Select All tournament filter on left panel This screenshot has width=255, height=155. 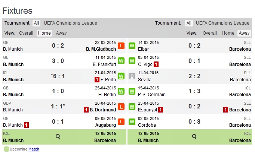(36, 23)
